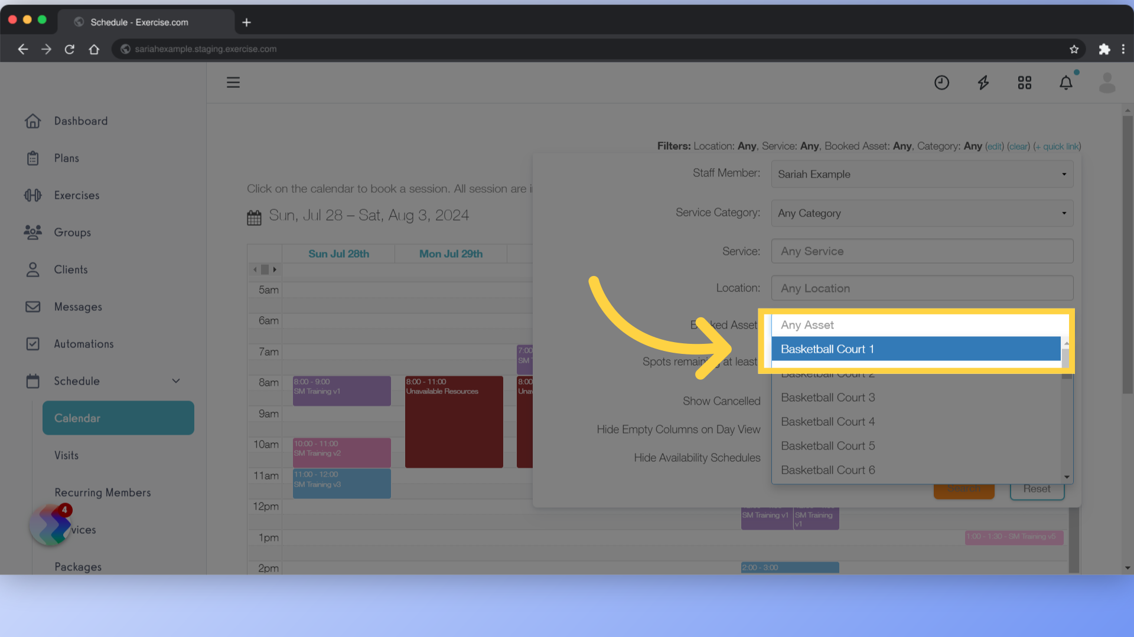
Task: Open the floating help widget with badge
Action: pos(51,524)
